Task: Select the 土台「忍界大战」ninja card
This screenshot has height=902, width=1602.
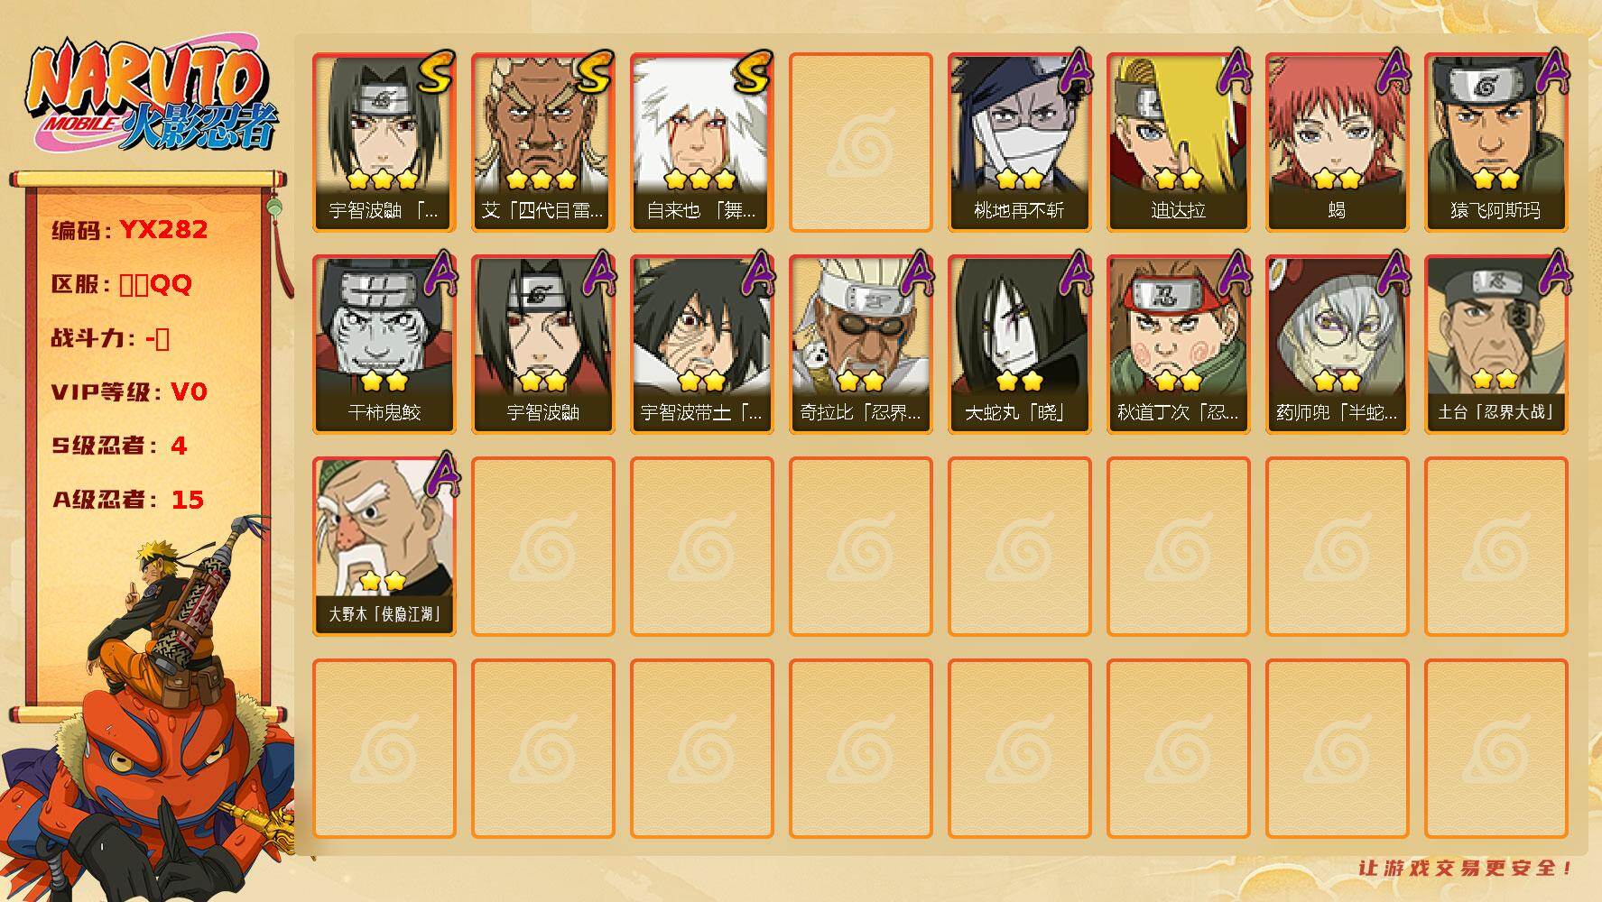Action: tap(1496, 344)
